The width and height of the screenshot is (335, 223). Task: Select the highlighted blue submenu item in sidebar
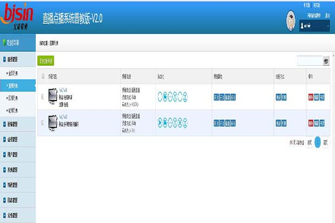pos(18,85)
